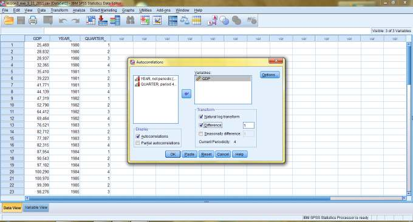
Task: Open the Analyze menu
Action: 79,10
